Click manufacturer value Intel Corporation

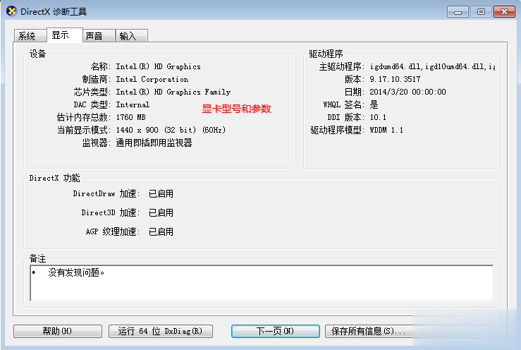pos(152,79)
